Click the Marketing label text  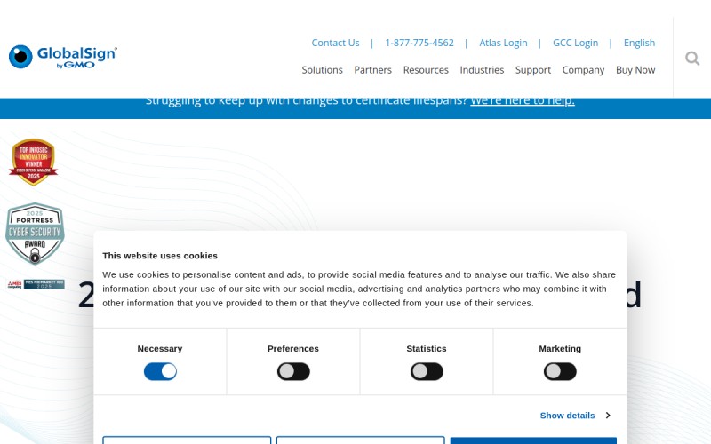(x=560, y=348)
